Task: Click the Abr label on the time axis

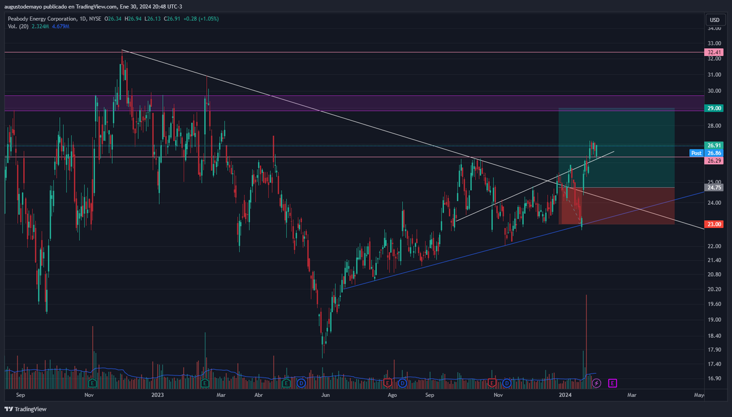Action: click(x=258, y=395)
